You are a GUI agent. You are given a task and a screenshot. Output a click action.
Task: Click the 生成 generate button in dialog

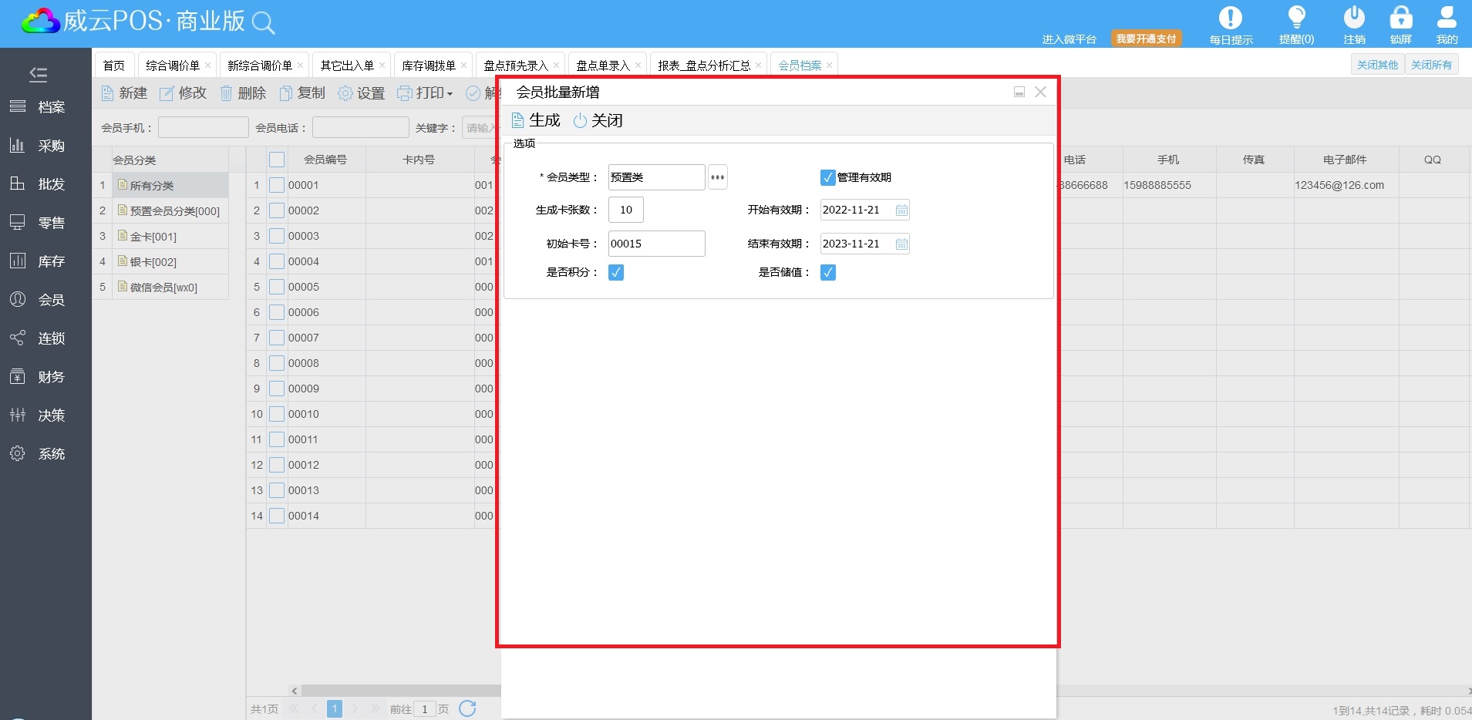point(536,120)
